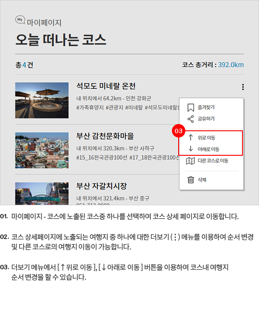This screenshot has width=259, height=320.
Task: Open 부산 자갈치시장 title
Action: pos(101,186)
